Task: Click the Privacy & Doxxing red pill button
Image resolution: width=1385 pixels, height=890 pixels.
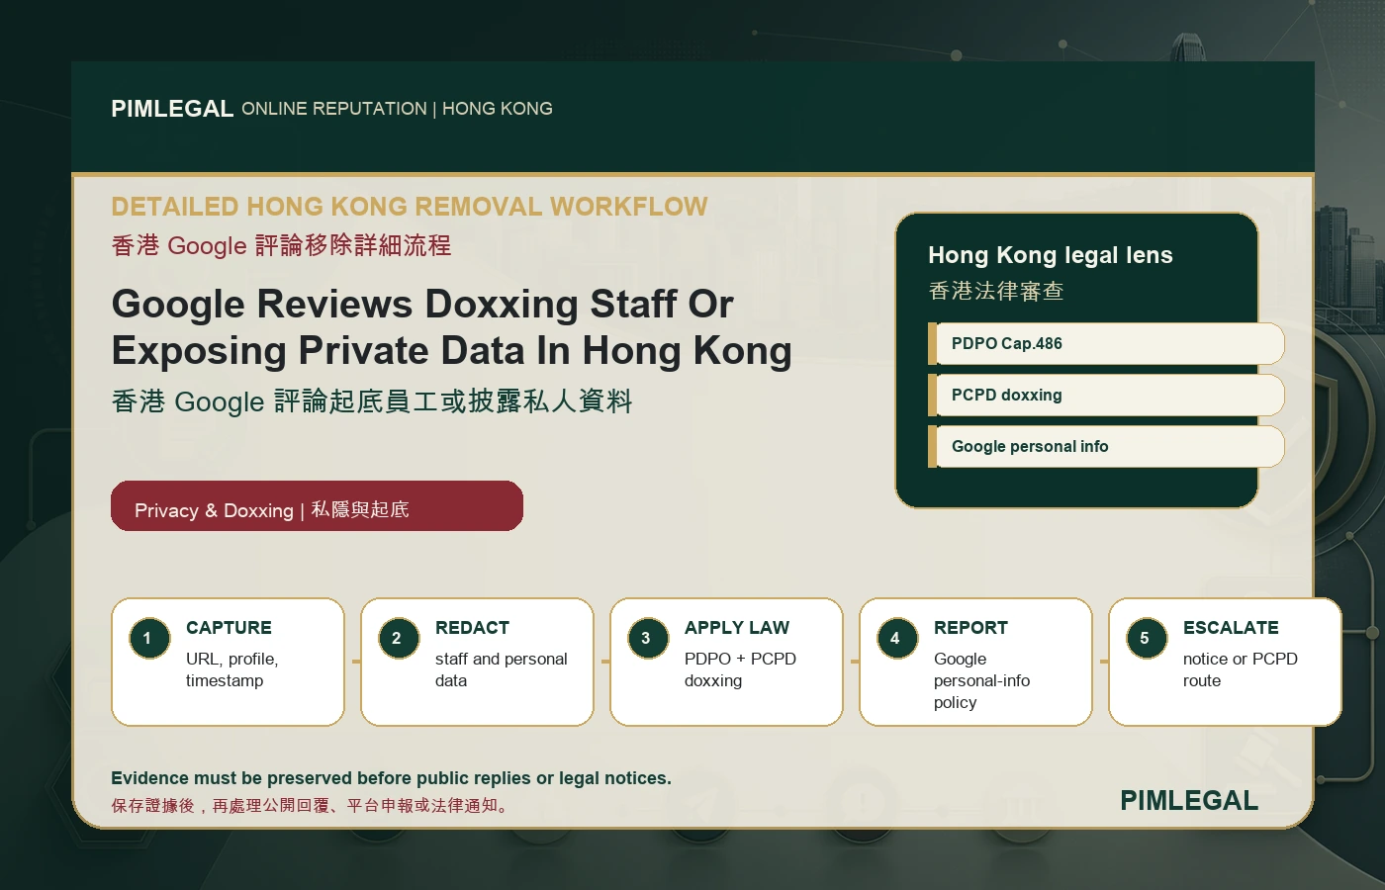Action: [x=317, y=506]
